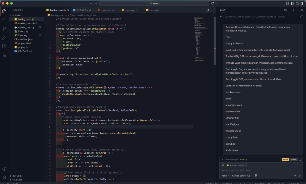The image size is (306, 184).
Task: Click the Undo button for file changes
Action: tap(294, 160)
